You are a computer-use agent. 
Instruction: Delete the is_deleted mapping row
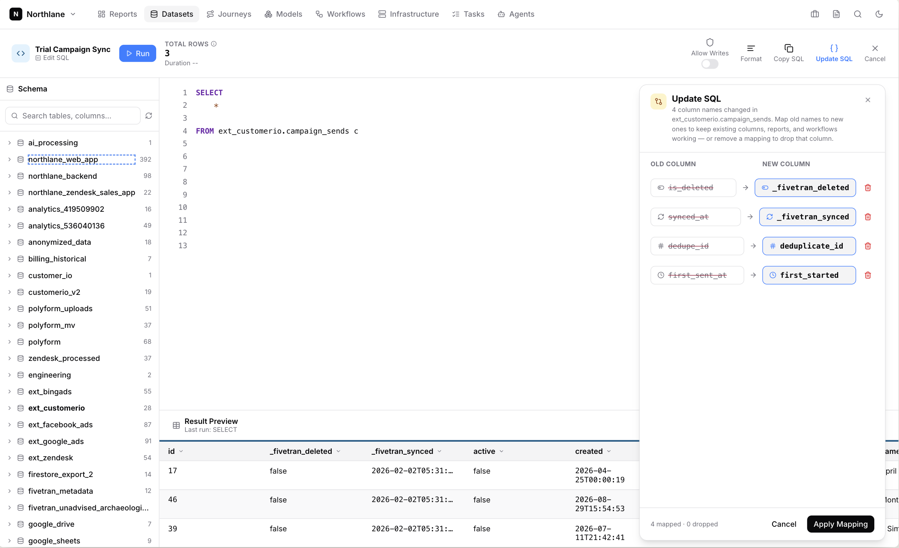868,188
